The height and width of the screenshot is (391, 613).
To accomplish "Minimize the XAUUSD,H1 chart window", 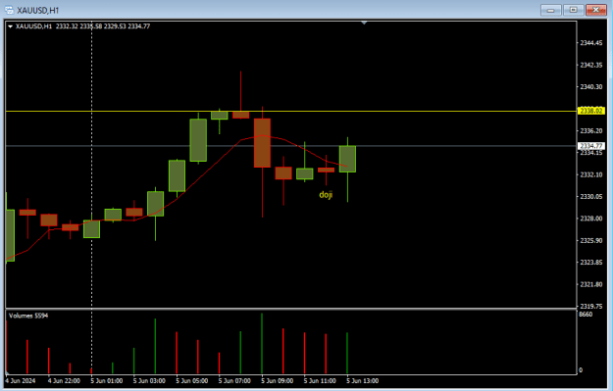I will (x=551, y=10).
